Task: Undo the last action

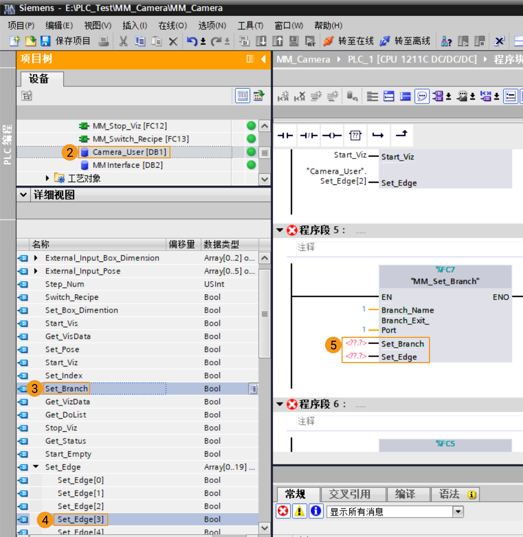Action: pyautogui.click(x=192, y=41)
